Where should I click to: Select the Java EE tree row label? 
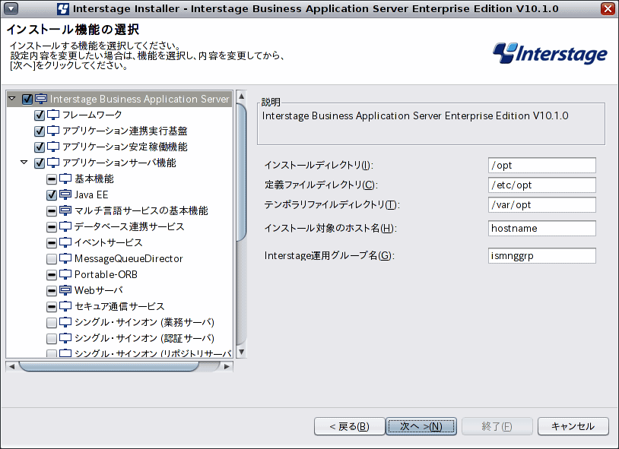pyautogui.click(x=91, y=195)
